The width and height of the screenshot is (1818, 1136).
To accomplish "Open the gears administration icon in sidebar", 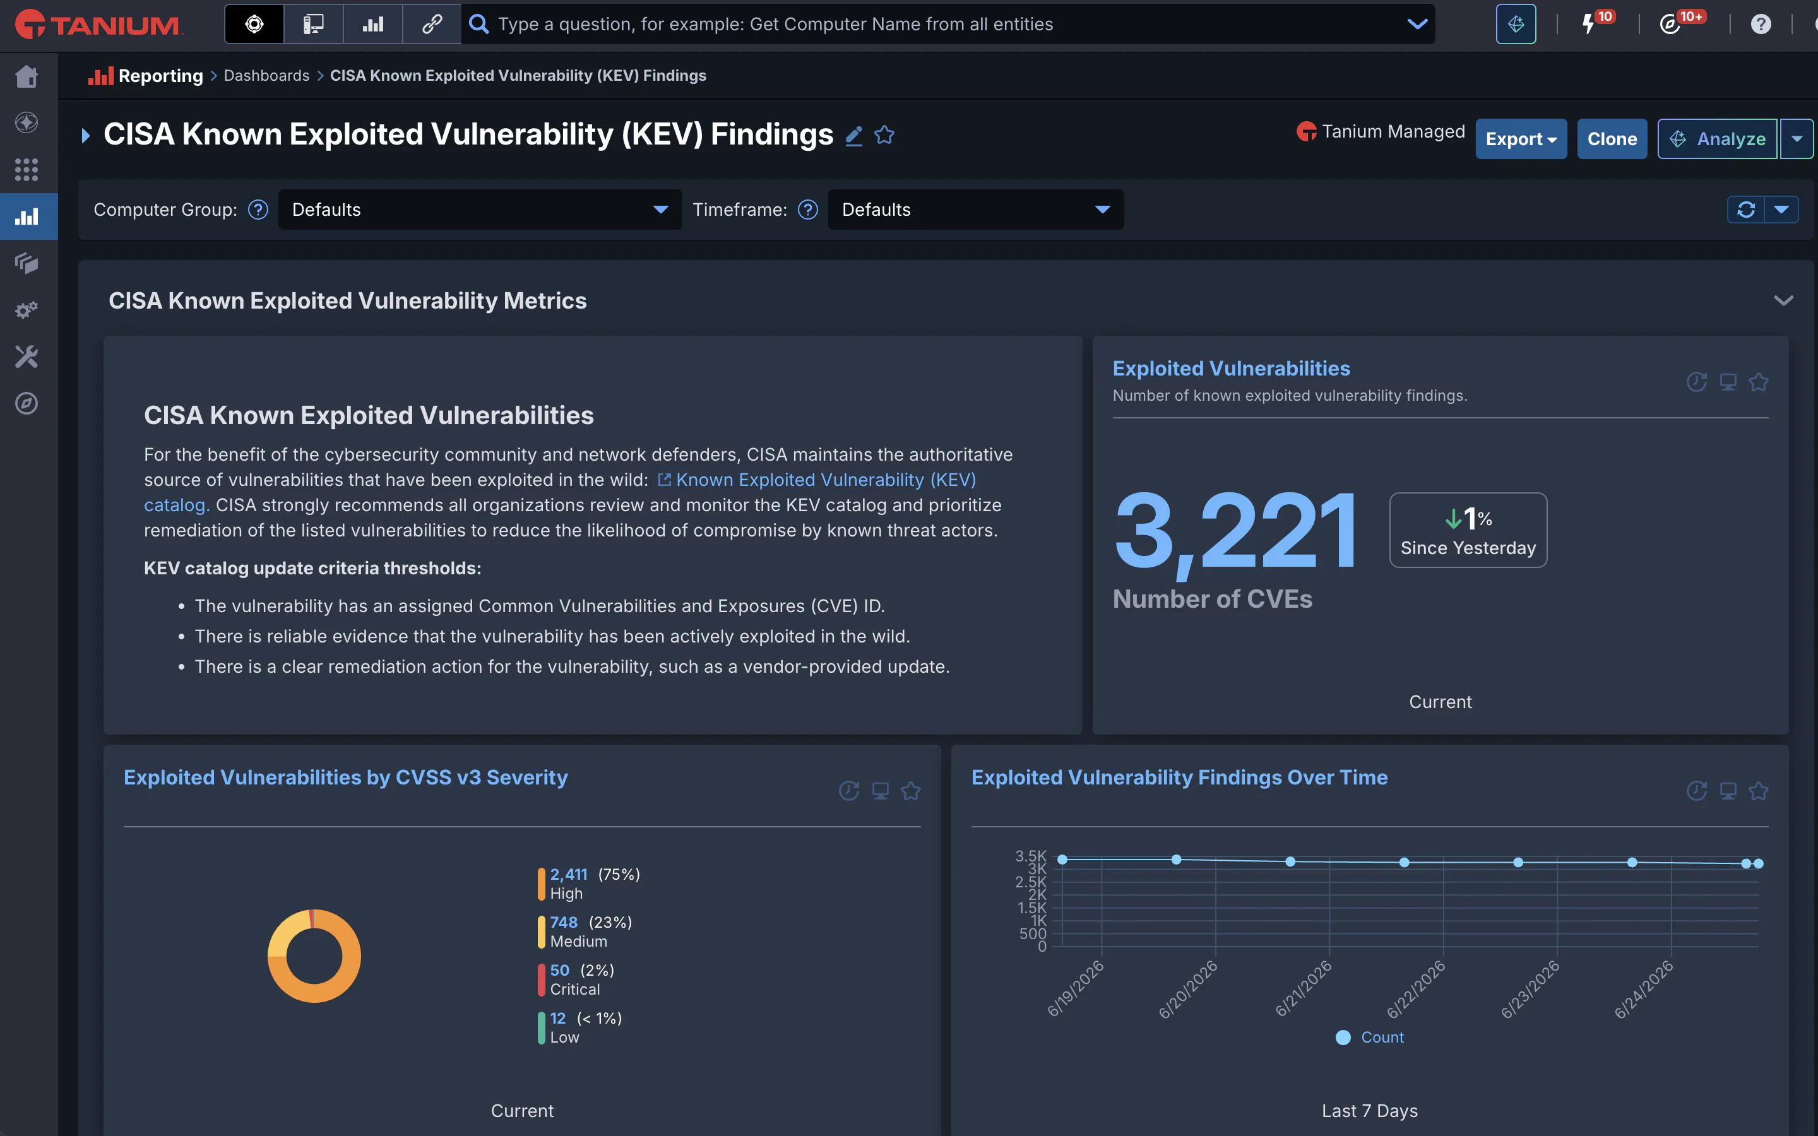I will (x=27, y=309).
